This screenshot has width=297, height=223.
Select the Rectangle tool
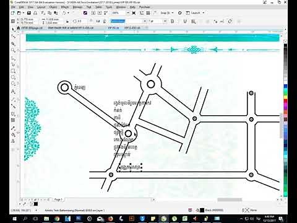[x=13, y=71]
